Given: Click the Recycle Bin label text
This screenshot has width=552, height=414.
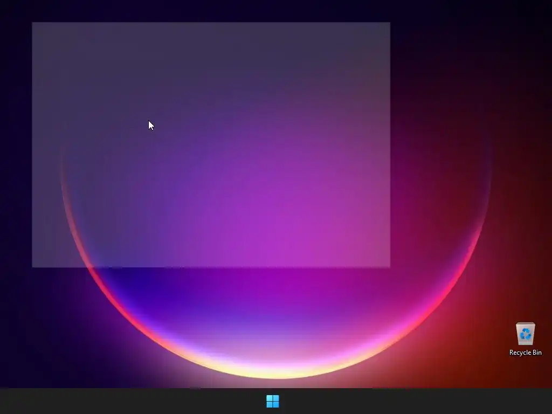Looking at the screenshot, I should pyautogui.click(x=525, y=353).
